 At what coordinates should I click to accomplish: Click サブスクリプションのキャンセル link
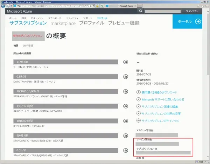coord(160,121)
